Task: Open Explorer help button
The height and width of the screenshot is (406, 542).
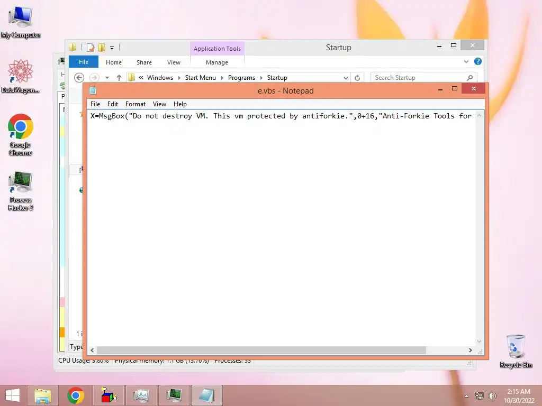Action: [x=478, y=61]
